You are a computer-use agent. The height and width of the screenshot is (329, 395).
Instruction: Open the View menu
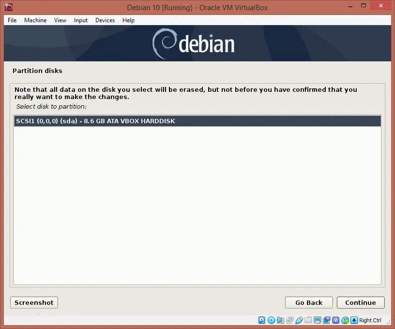pos(60,20)
